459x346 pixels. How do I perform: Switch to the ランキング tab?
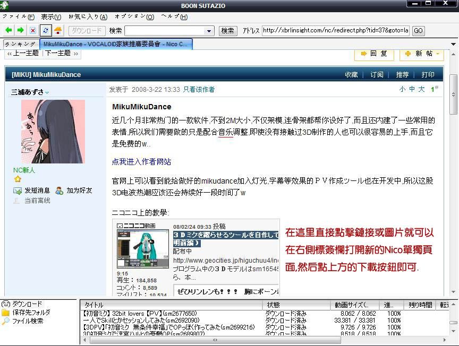(21, 44)
